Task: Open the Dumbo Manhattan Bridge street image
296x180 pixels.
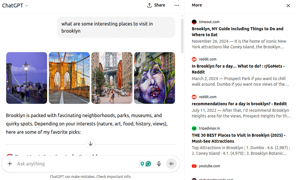Action: click(112, 78)
